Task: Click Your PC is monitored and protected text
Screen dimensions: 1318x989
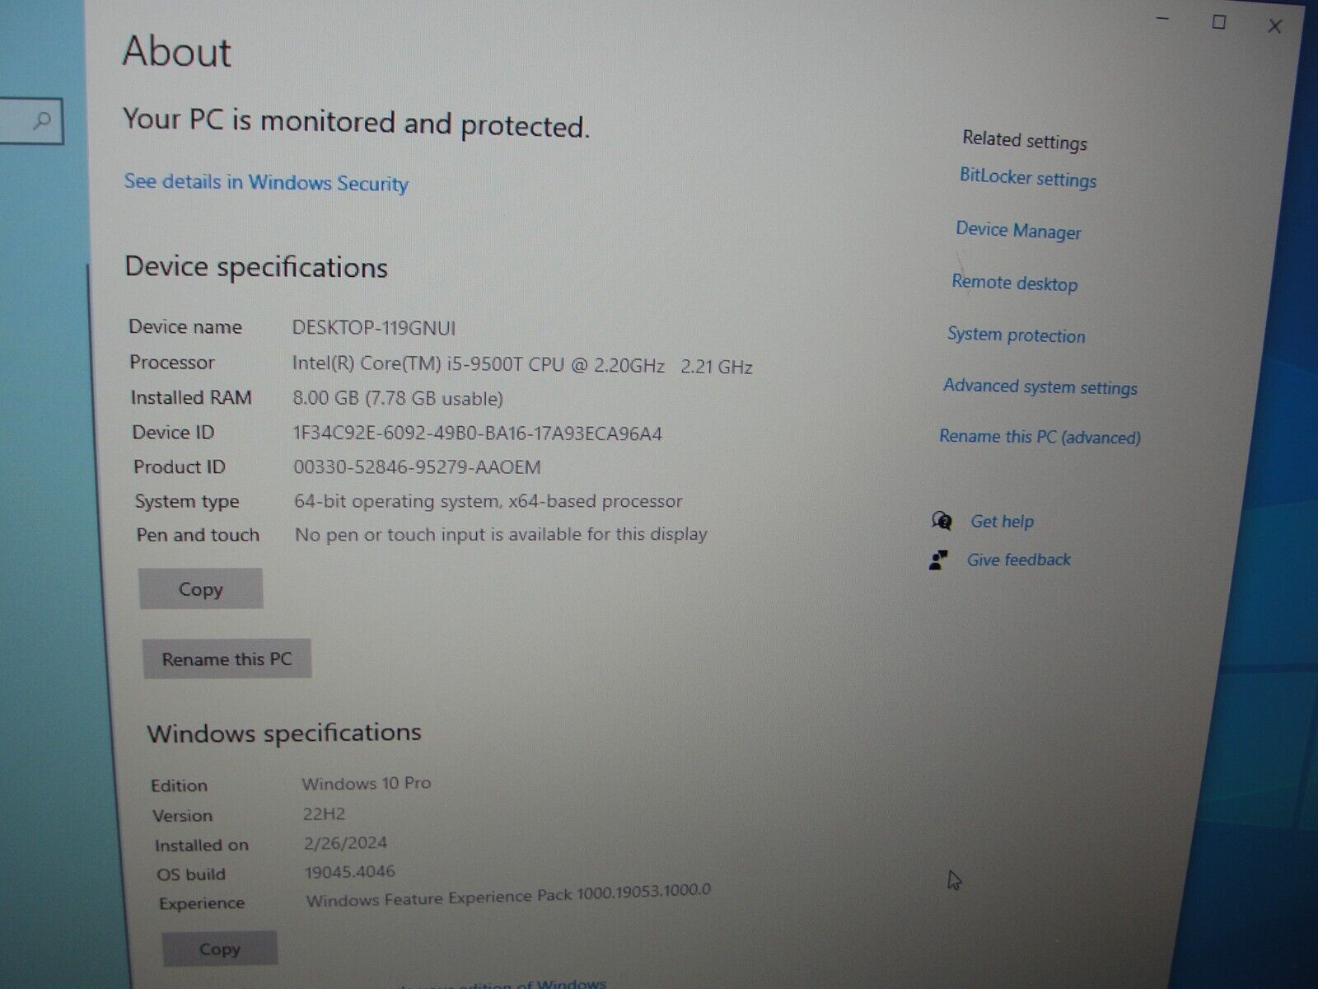Action: (357, 122)
